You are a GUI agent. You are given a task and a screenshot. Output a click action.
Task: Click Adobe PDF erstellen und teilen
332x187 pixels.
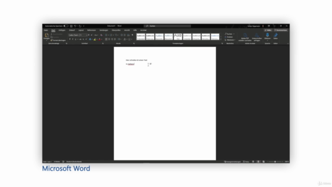click(x=245, y=37)
